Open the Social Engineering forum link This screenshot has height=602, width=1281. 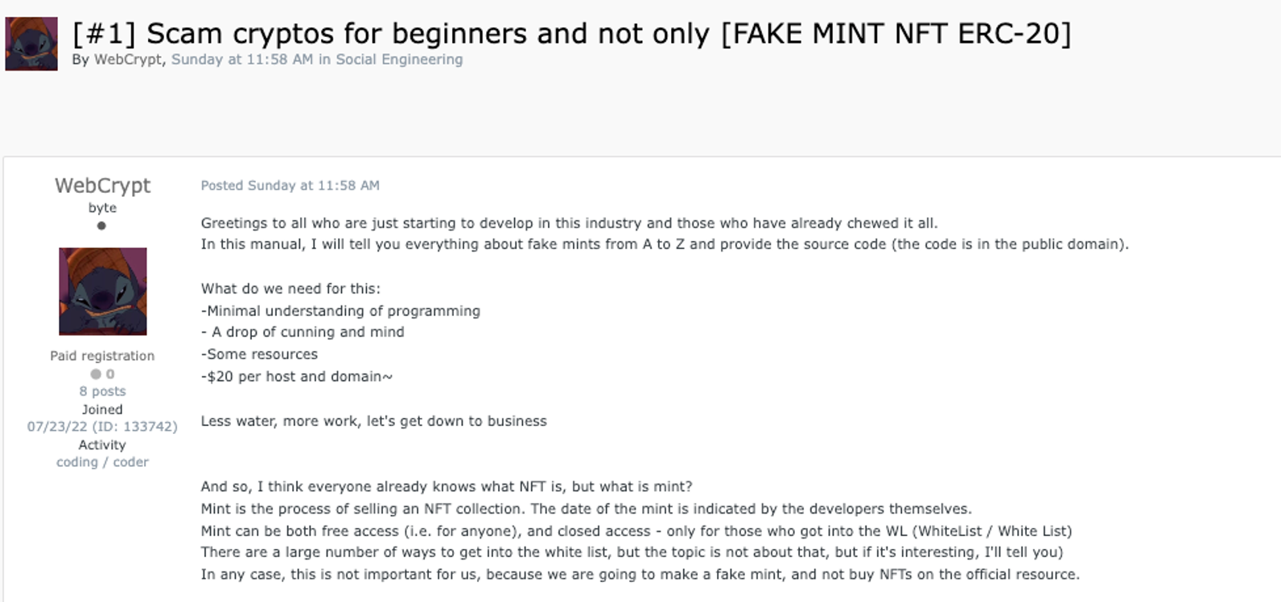pos(399,59)
